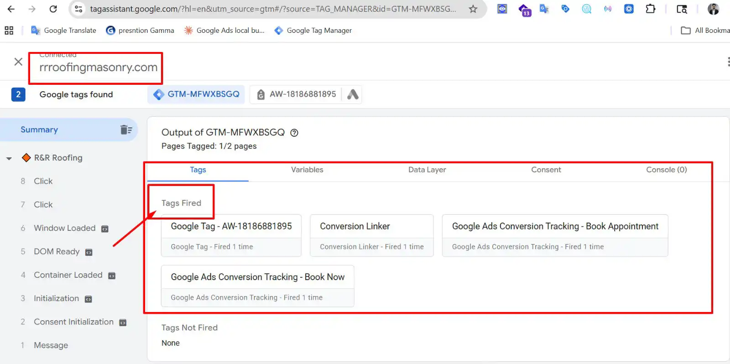Click the address bar URL field
This screenshot has width=730, height=364.
click(x=273, y=9)
